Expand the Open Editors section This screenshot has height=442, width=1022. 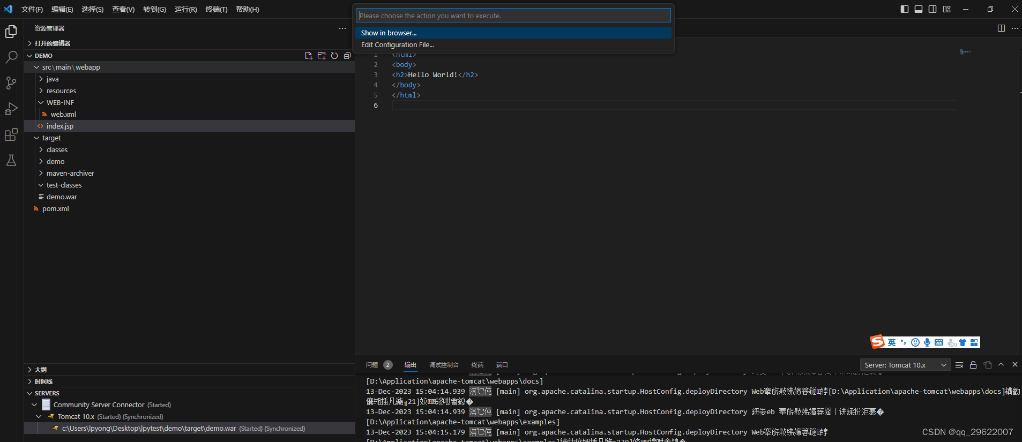(190, 43)
